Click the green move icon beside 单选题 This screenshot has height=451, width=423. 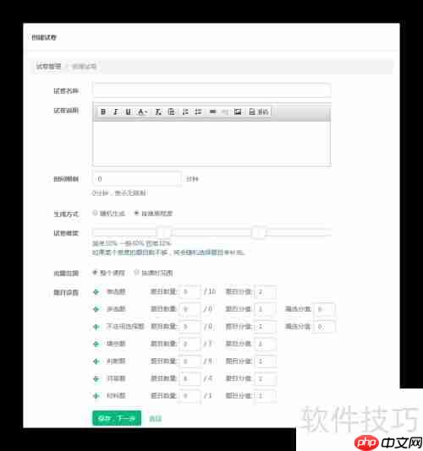tap(96, 292)
